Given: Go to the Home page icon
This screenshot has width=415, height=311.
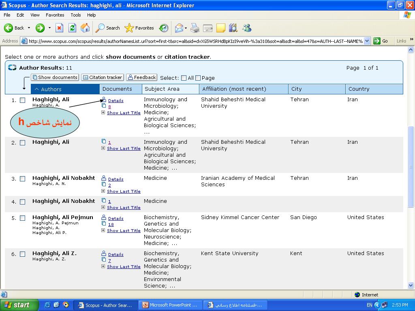Looking at the screenshot, I should pos(85,28).
